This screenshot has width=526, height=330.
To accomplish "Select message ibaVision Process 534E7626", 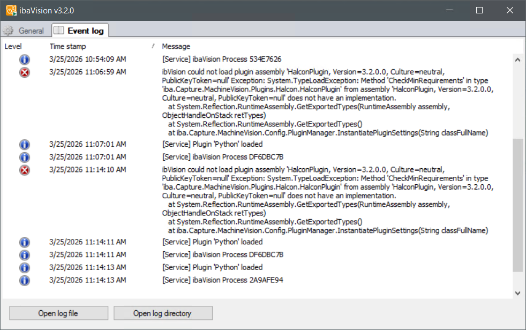I will click(x=222, y=59).
